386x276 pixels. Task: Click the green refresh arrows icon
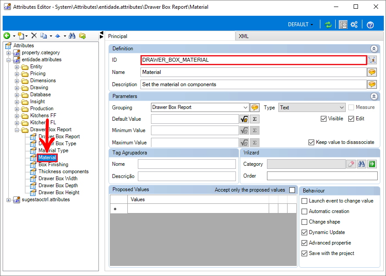click(328, 24)
